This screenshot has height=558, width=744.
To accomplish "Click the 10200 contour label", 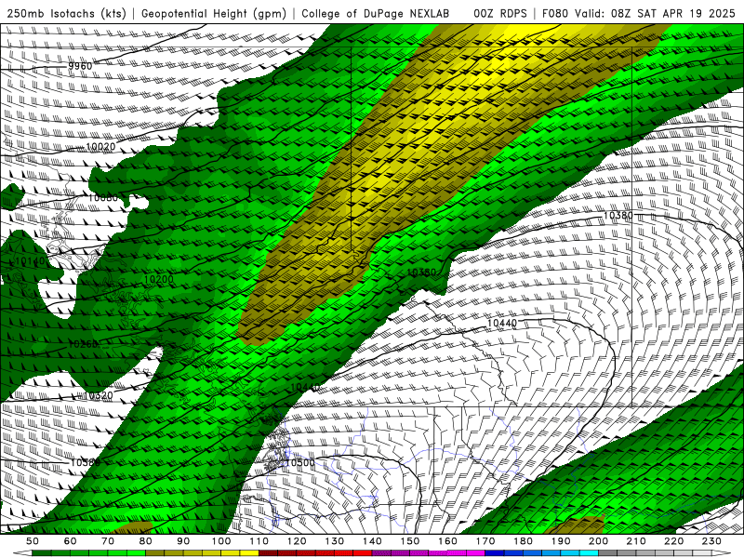I will click(158, 280).
